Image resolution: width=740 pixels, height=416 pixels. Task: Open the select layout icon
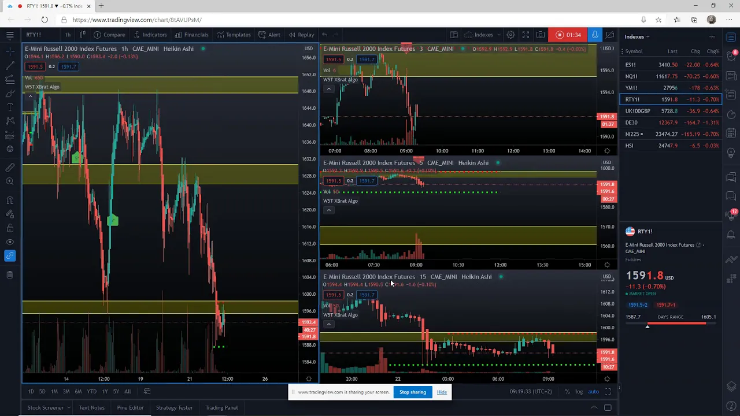pos(454,35)
